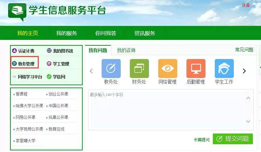Screen dimensions: 261x152
Task: Click the purple 认证计费 icon
Action: coord(14,51)
